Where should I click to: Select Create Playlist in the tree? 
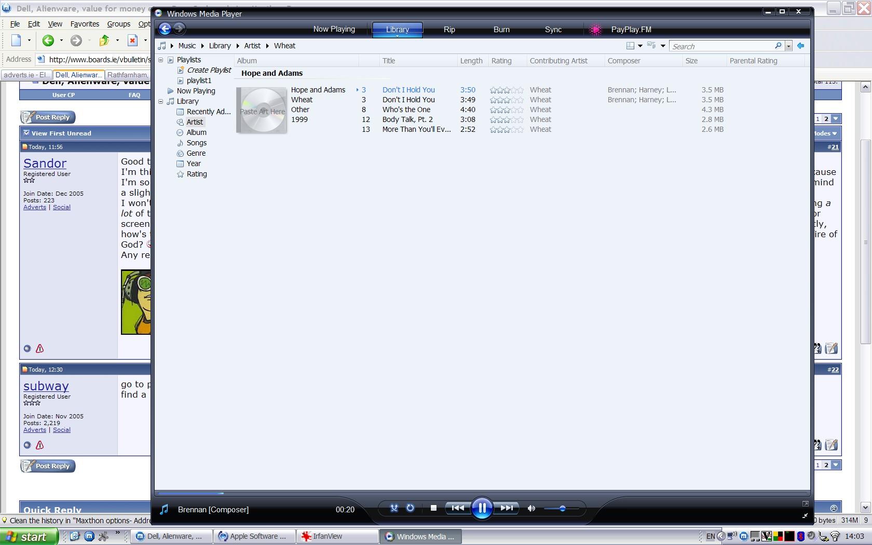[209, 70]
